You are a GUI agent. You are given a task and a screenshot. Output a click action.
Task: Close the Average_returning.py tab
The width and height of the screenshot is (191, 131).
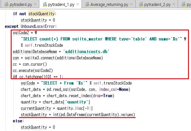(x=131, y=4)
